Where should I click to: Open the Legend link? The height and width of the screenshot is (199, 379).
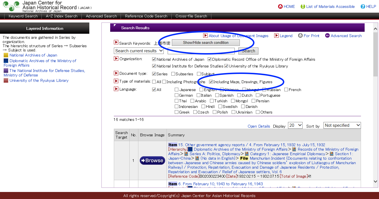click(286, 36)
